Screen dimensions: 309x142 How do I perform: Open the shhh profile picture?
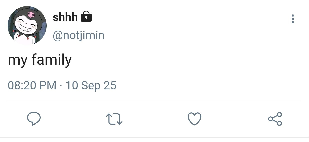tap(27, 25)
